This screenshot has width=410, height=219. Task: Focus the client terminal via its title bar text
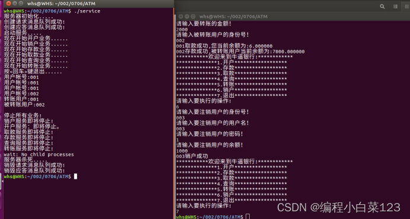(233, 17)
